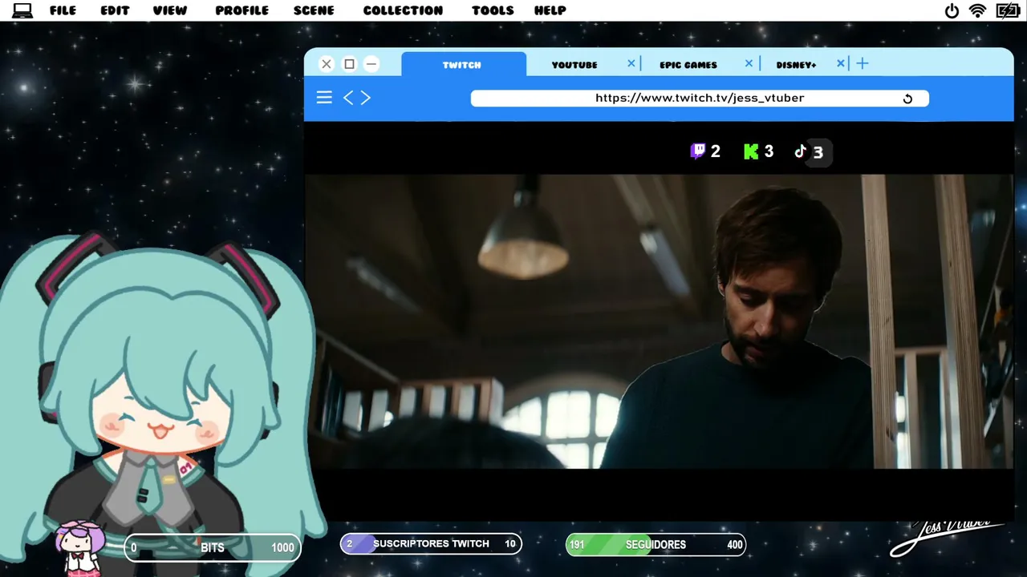Click the SEGUIDORES goal progress bar
The height and width of the screenshot is (577, 1027).
pyautogui.click(x=656, y=545)
